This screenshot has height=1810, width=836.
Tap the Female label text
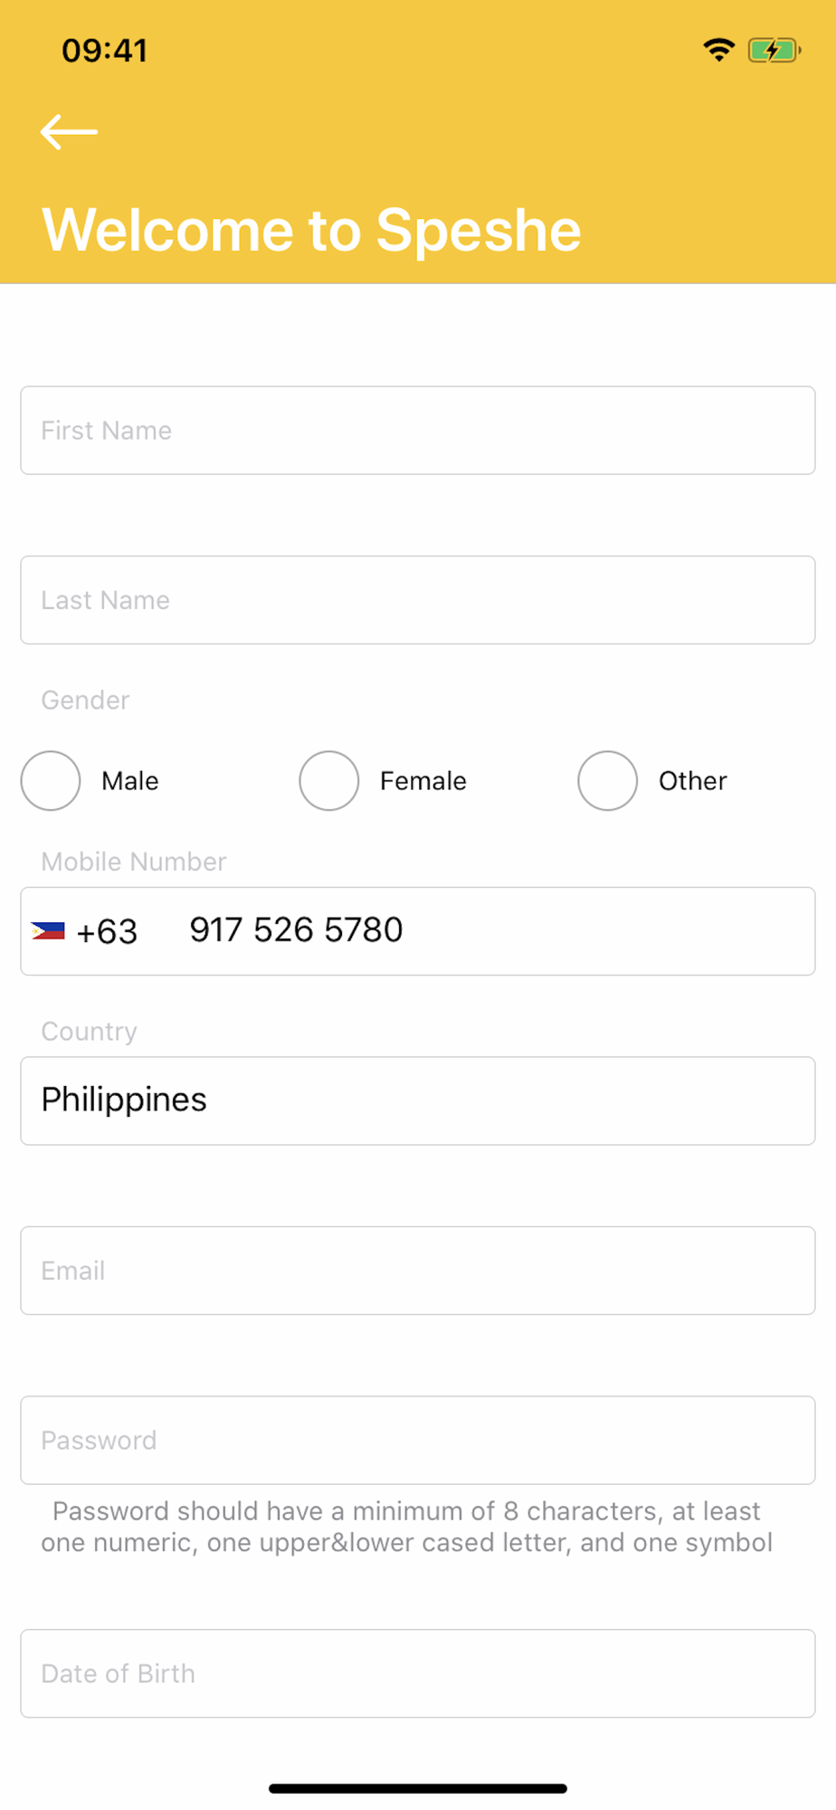(423, 780)
